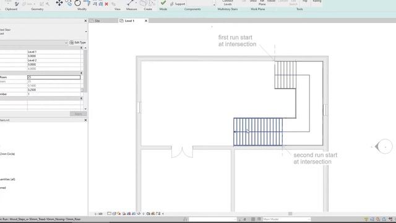This screenshot has width=396, height=223.
Task: Open the view scale 1:100 selector
Action: (98, 214)
